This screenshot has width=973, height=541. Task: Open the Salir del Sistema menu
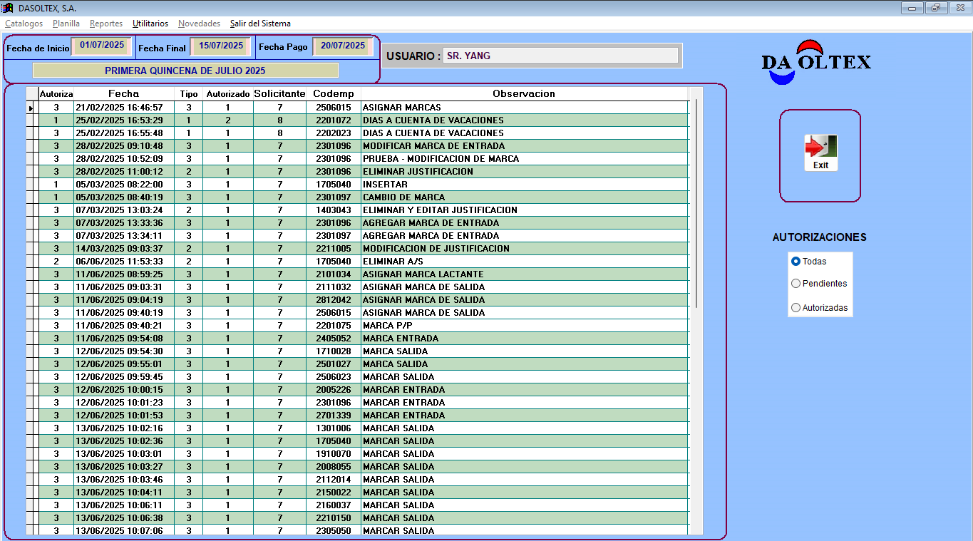click(x=260, y=24)
